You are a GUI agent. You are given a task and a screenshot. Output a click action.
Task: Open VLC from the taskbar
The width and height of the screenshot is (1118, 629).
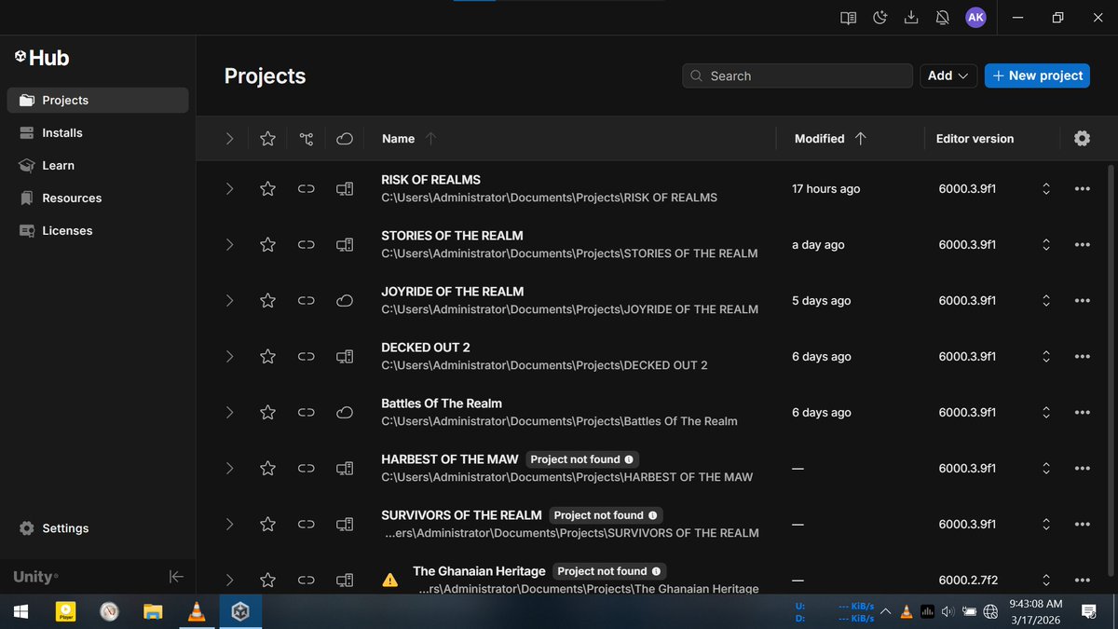tap(197, 611)
